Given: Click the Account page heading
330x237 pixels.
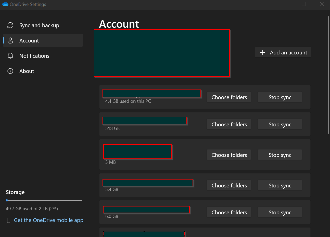Looking at the screenshot, I should 119,24.
